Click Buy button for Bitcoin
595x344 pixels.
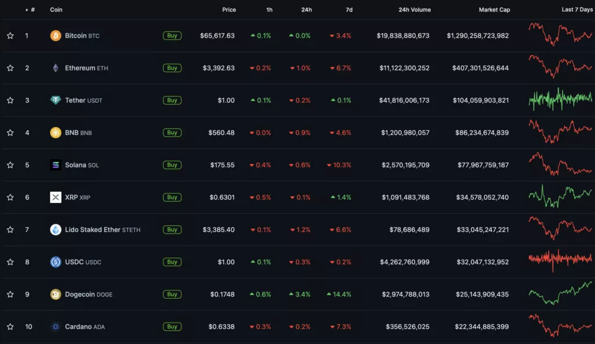172,35
